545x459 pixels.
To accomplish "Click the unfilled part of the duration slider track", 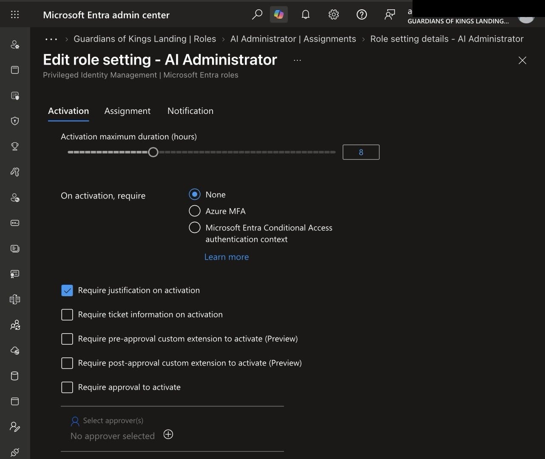I will (x=247, y=152).
